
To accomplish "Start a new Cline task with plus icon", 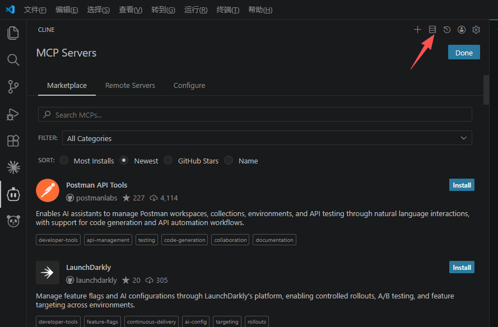I will (417, 30).
